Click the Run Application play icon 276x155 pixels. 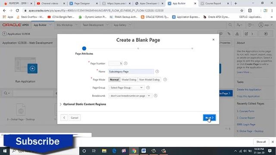click(32, 68)
